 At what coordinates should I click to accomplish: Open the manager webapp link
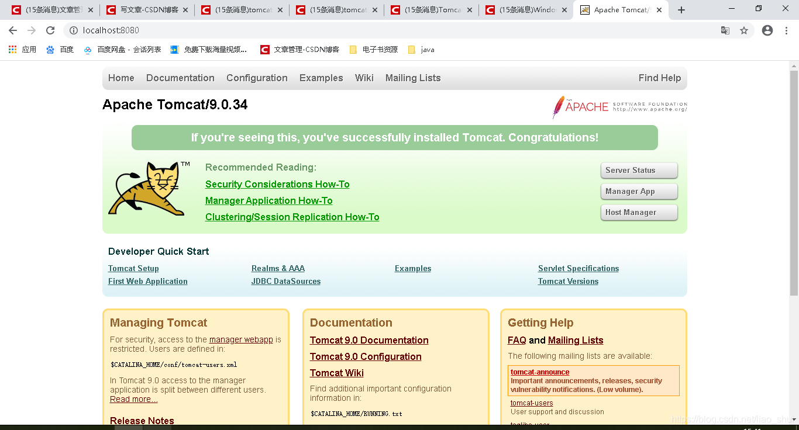(241, 339)
